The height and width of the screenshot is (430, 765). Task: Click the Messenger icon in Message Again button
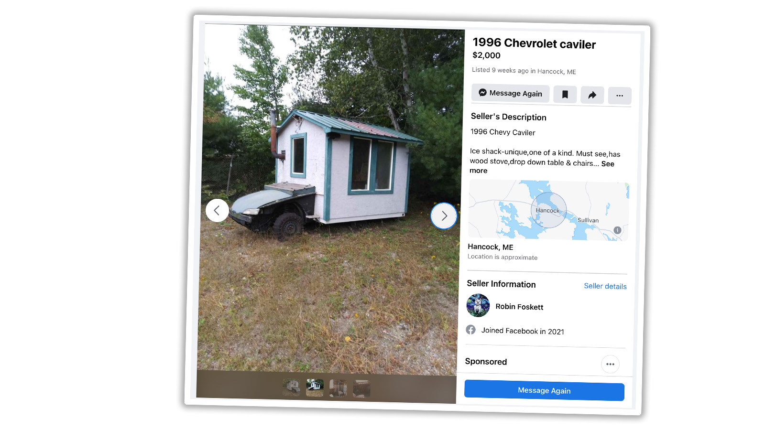click(482, 93)
